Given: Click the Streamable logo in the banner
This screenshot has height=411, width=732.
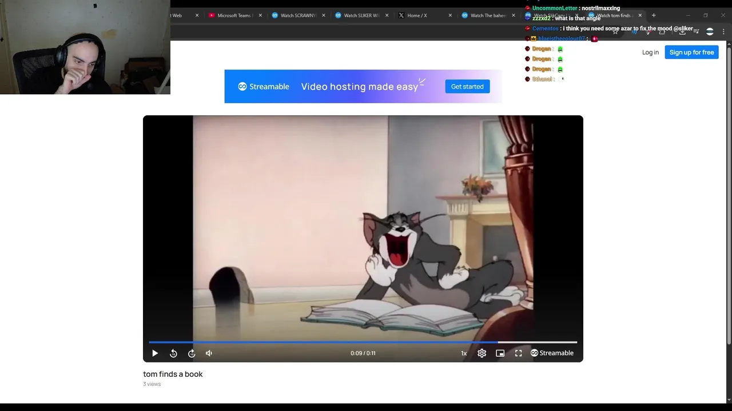Looking at the screenshot, I should [264, 87].
